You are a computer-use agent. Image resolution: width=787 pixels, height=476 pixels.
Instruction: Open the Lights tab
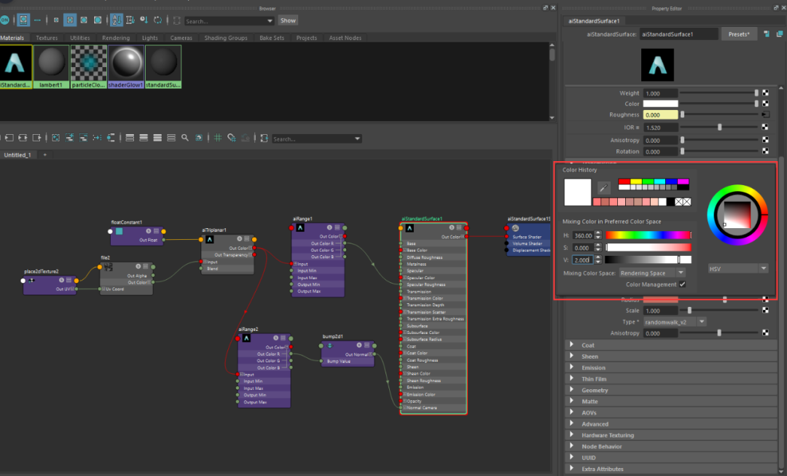coord(149,38)
